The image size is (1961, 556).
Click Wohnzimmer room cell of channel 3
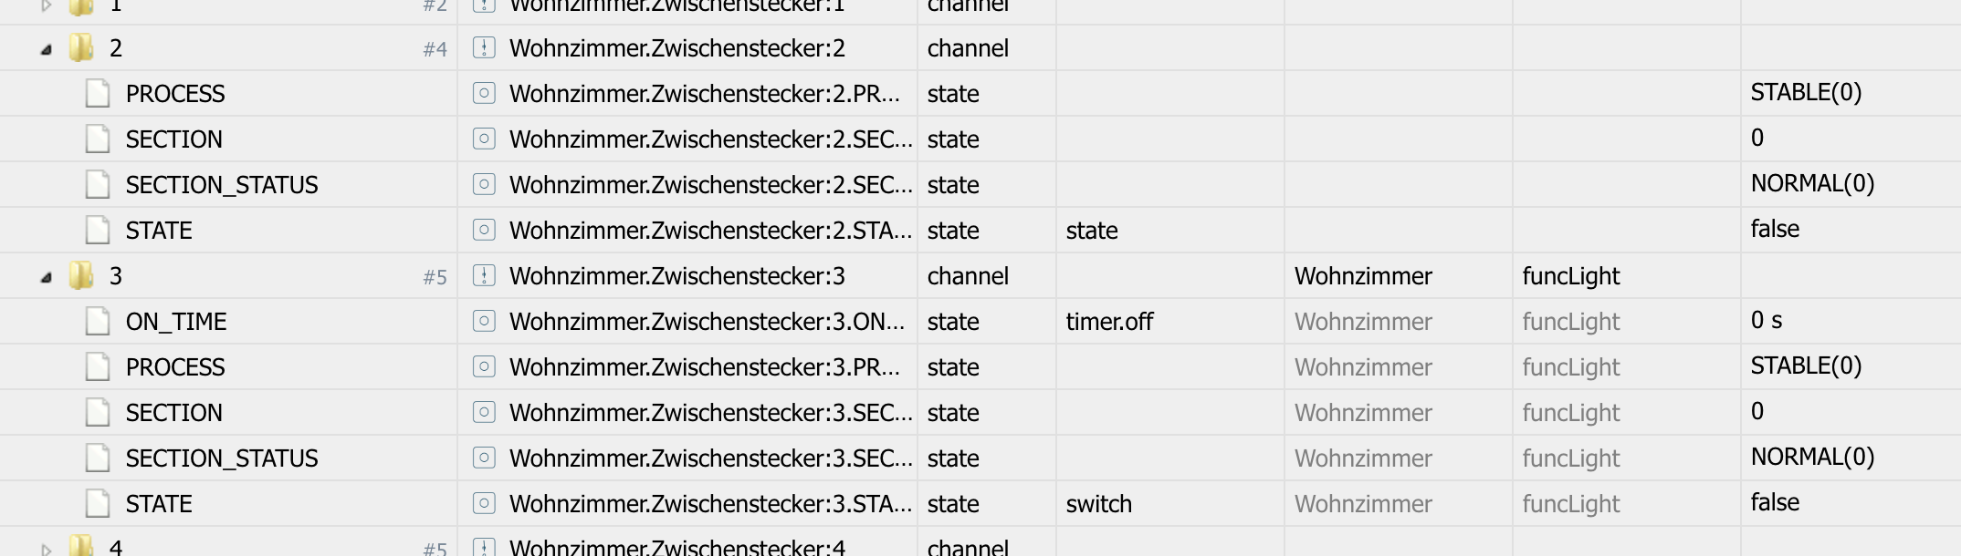click(1363, 276)
